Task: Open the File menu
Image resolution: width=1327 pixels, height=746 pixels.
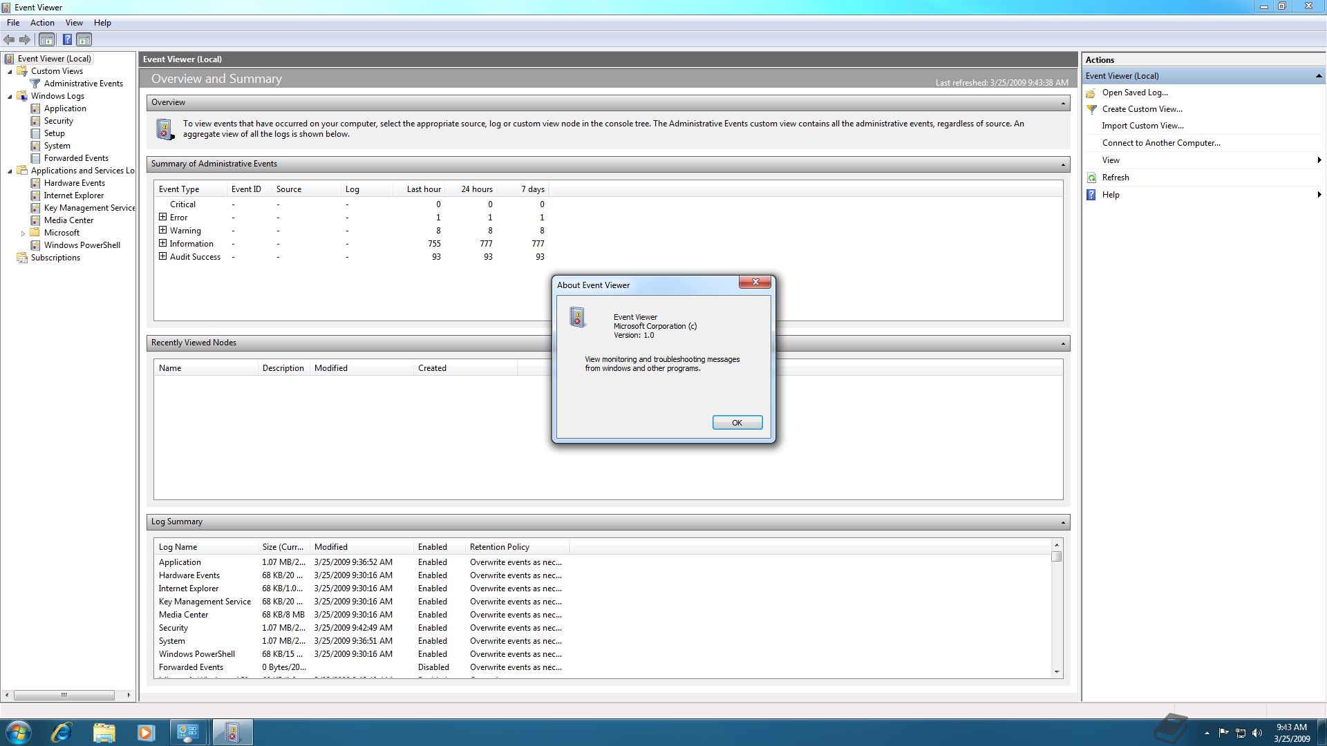Action: (x=13, y=23)
